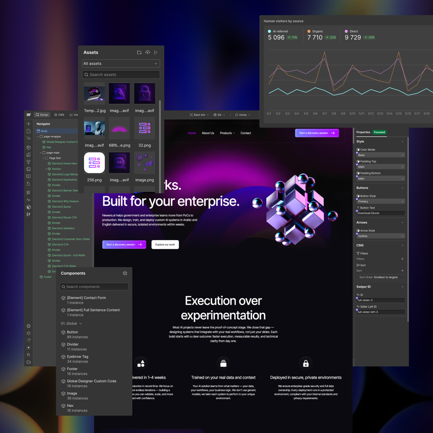This screenshot has height=433, width=433.
Task: Switch to the Design mode tab
Action: tap(42, 115)
